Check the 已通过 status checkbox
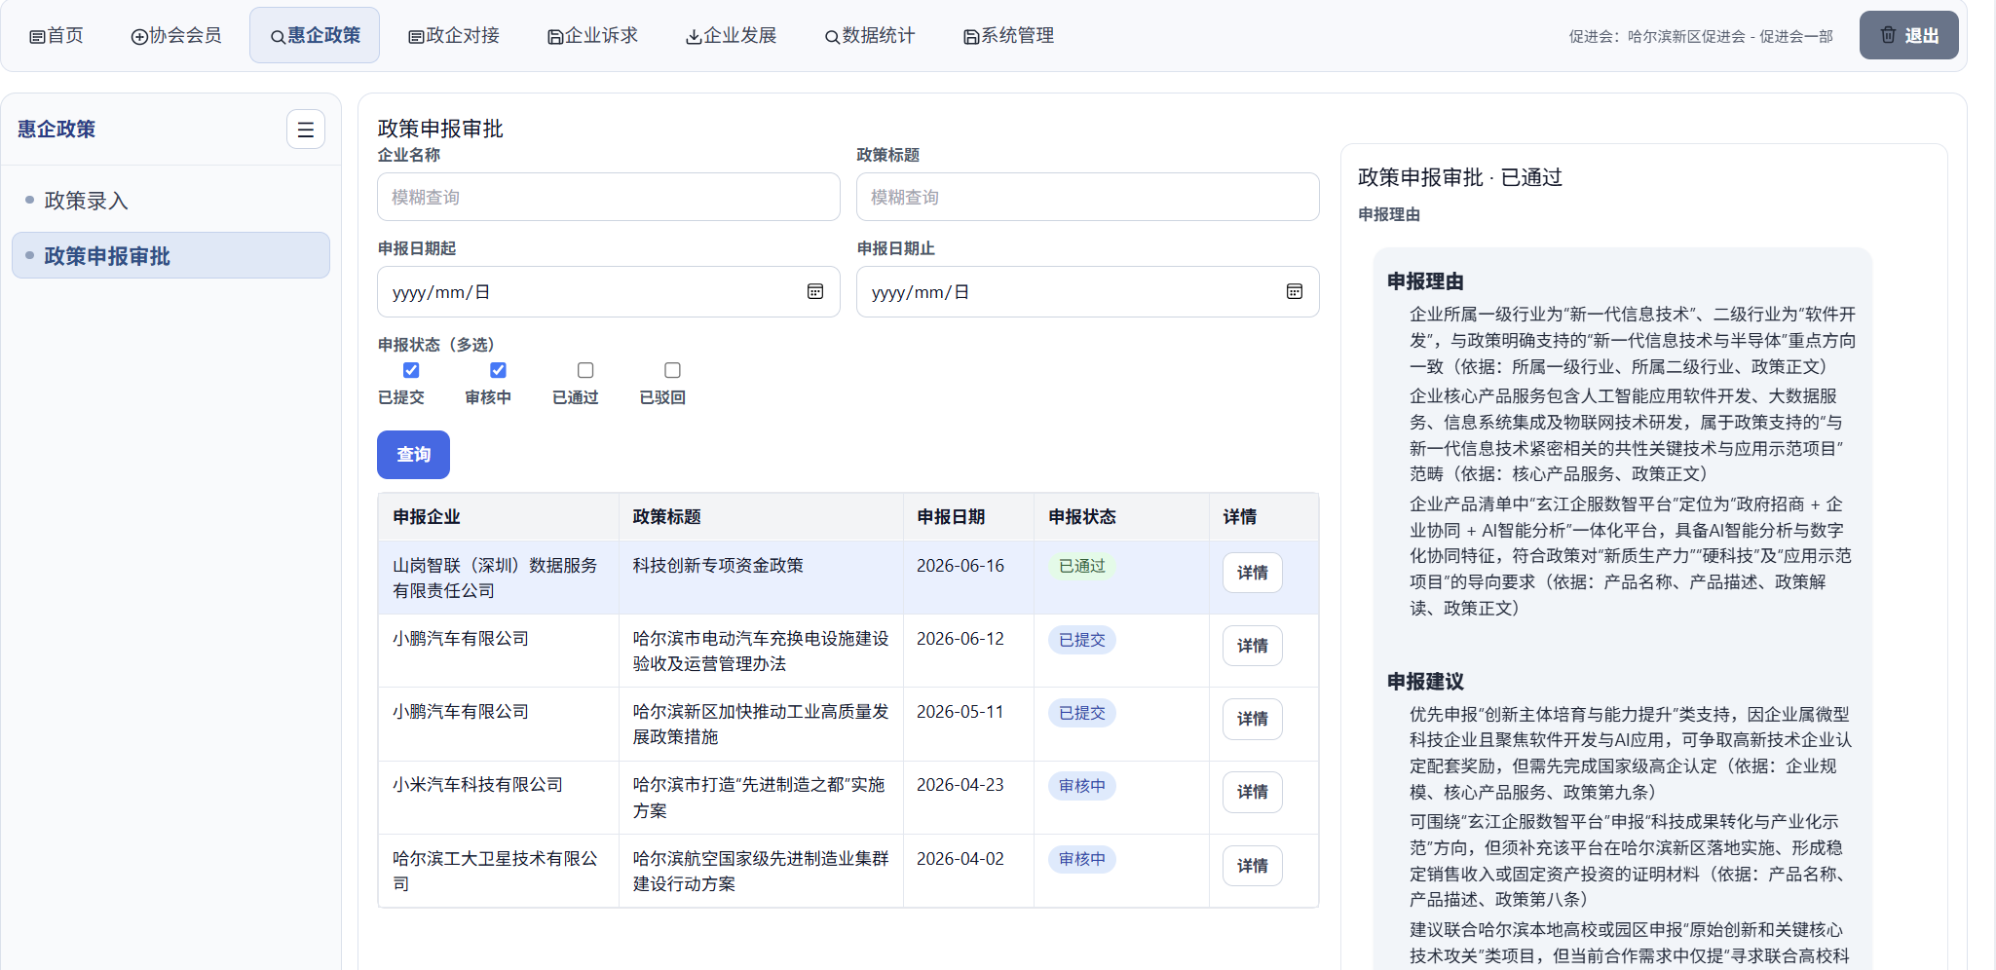The height and width of the screenshot is (970, 1996). click(585, 370)
